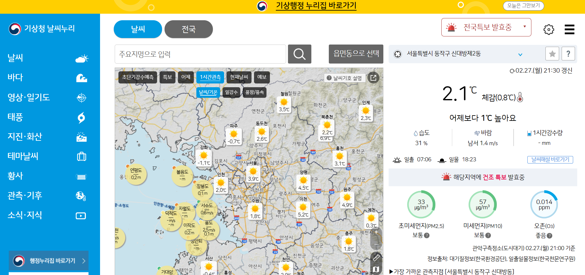585x275 pixels.
Task: Refresh data via the 갱신 reload icon
Action: pyautogui.click(x=512, y=71)
